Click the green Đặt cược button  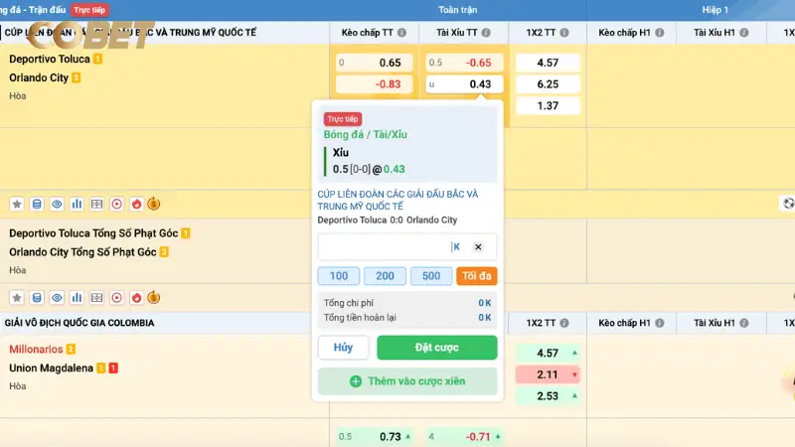[436, 348]
